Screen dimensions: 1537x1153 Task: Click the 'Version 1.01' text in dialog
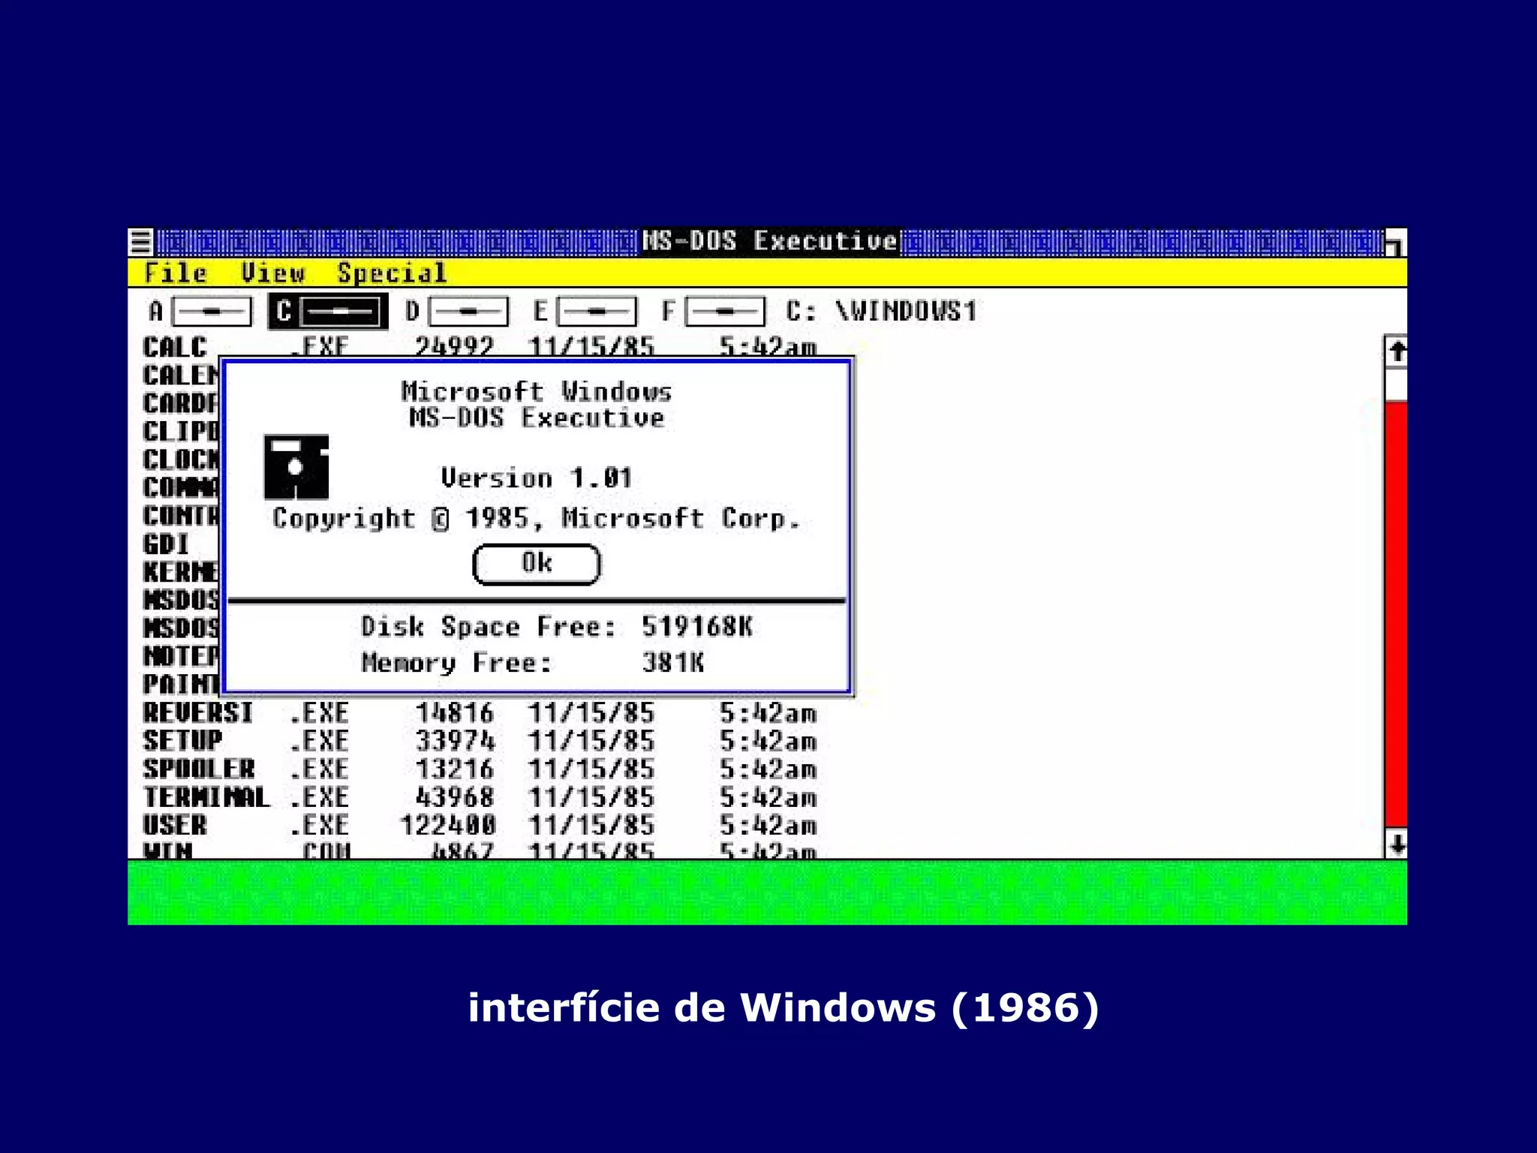(537, 478)
